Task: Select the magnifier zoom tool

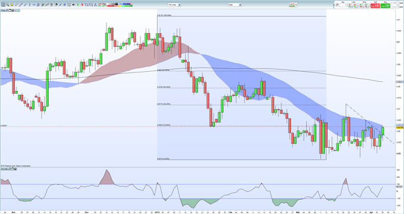Action: tap(8, 5)
